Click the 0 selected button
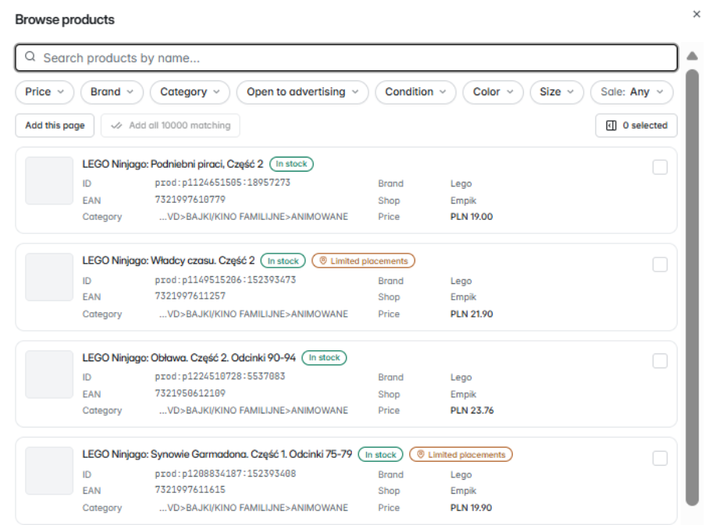The height and width of the screenshot is (525, 708). click(636, 126)
